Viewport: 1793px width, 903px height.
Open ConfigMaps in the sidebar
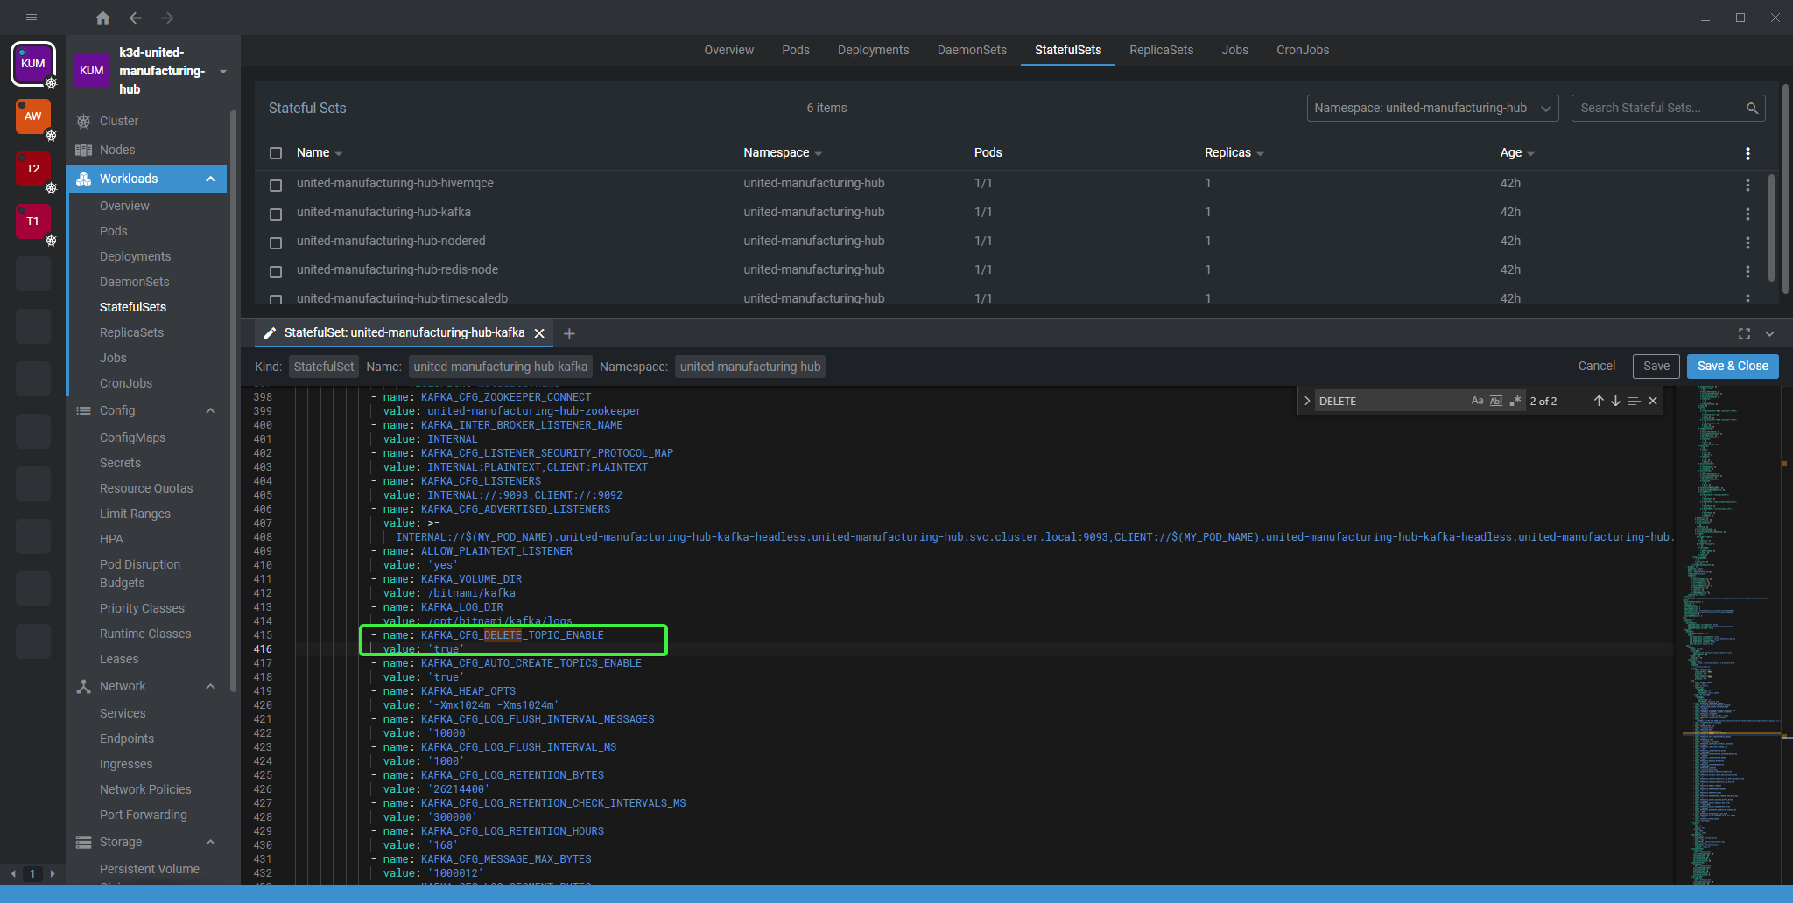point(132,437)
